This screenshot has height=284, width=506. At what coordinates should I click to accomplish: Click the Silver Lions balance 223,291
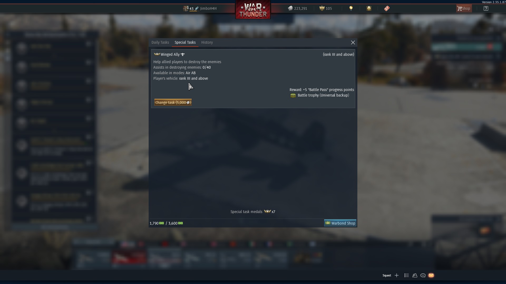click(x=298, y=8)
